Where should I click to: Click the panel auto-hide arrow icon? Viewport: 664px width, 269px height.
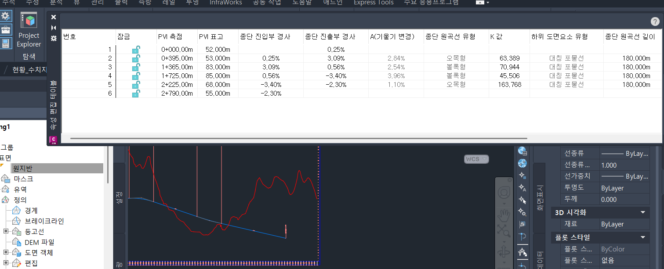point(54,28)
